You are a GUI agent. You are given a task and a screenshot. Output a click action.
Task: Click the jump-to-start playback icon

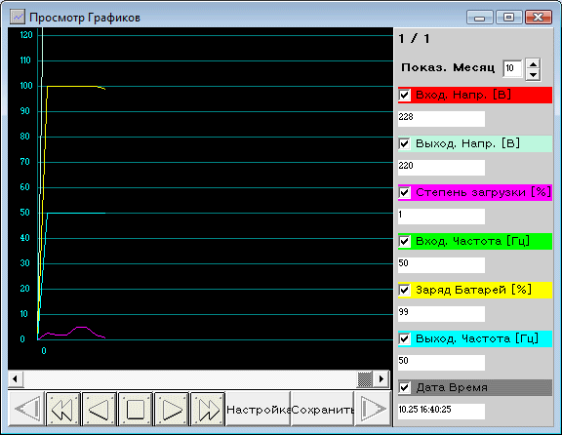(x=27, y=409)
